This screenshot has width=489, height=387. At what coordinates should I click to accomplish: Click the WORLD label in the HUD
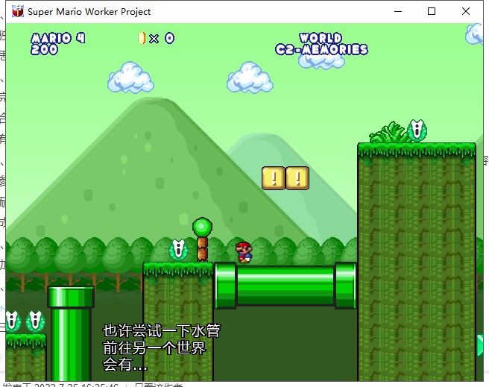[x=321, y=38]
